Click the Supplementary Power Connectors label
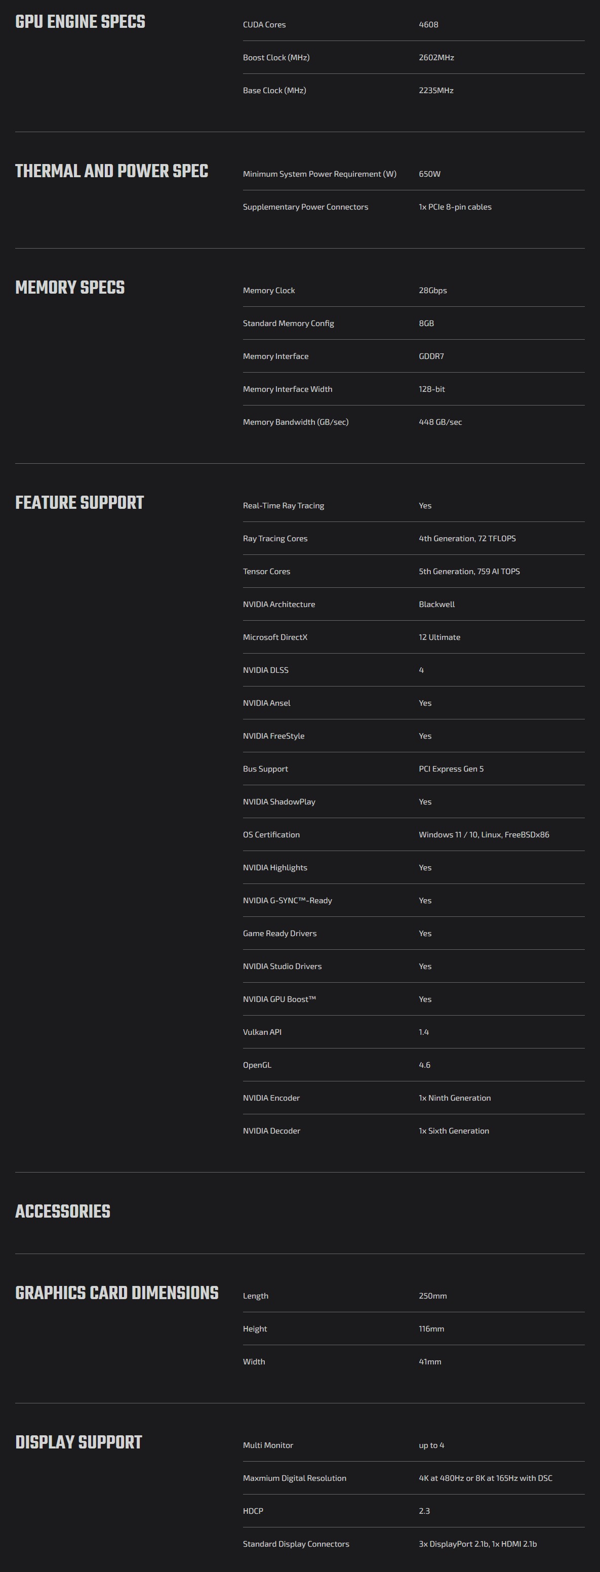The height and width of the screenshot is (1572, 600). [x=305, y=207]
